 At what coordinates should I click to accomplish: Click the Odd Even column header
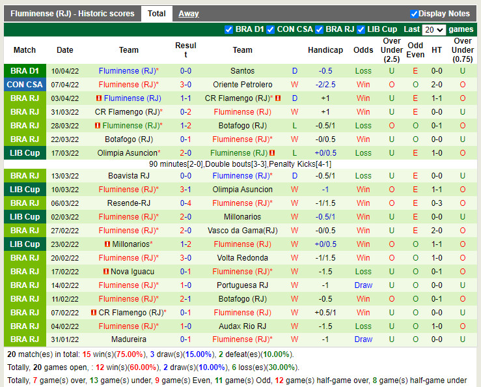(415, 50)
